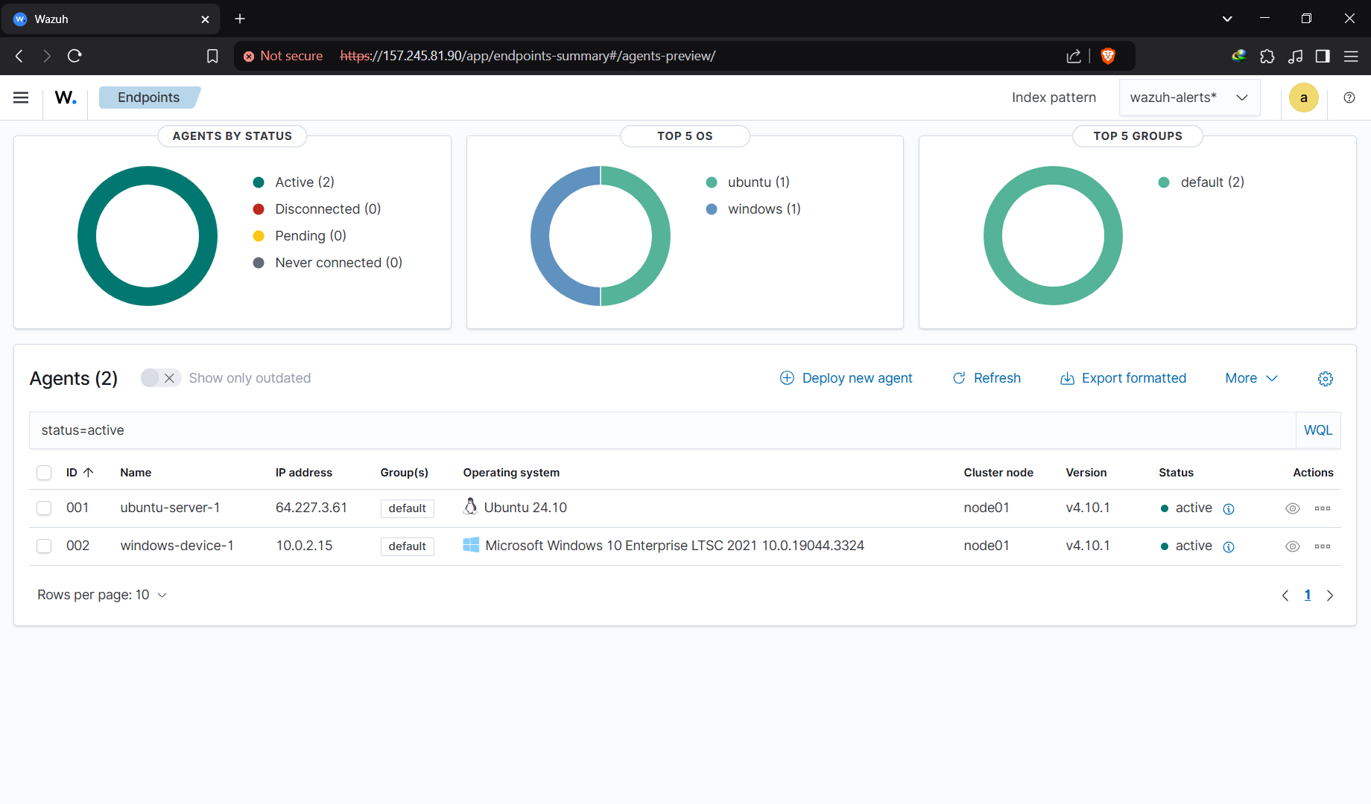Open more actions for windows-device-1

[1323, 546]
